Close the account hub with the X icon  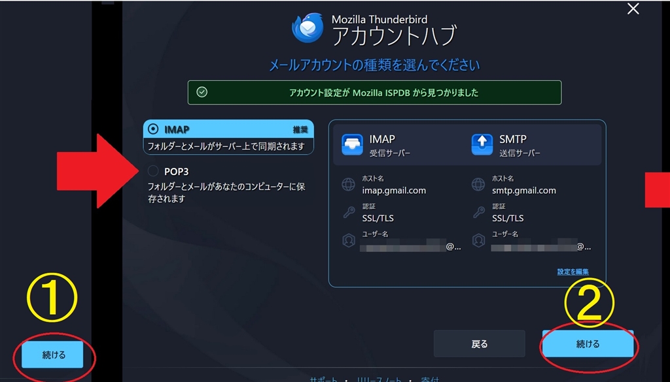[x=633, y=8]
